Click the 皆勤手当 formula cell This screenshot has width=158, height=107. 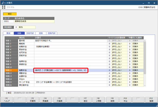pyautogui.click(x=70, y=70)
